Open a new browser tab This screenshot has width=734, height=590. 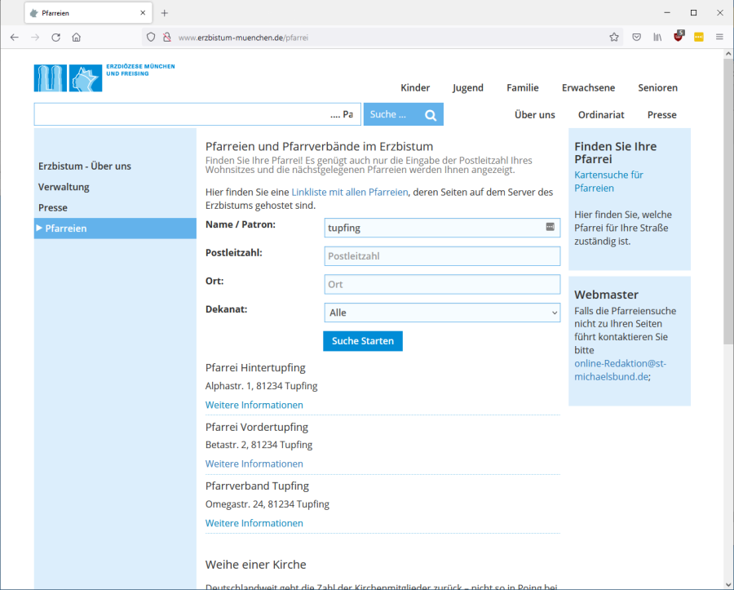click(165, 13)
